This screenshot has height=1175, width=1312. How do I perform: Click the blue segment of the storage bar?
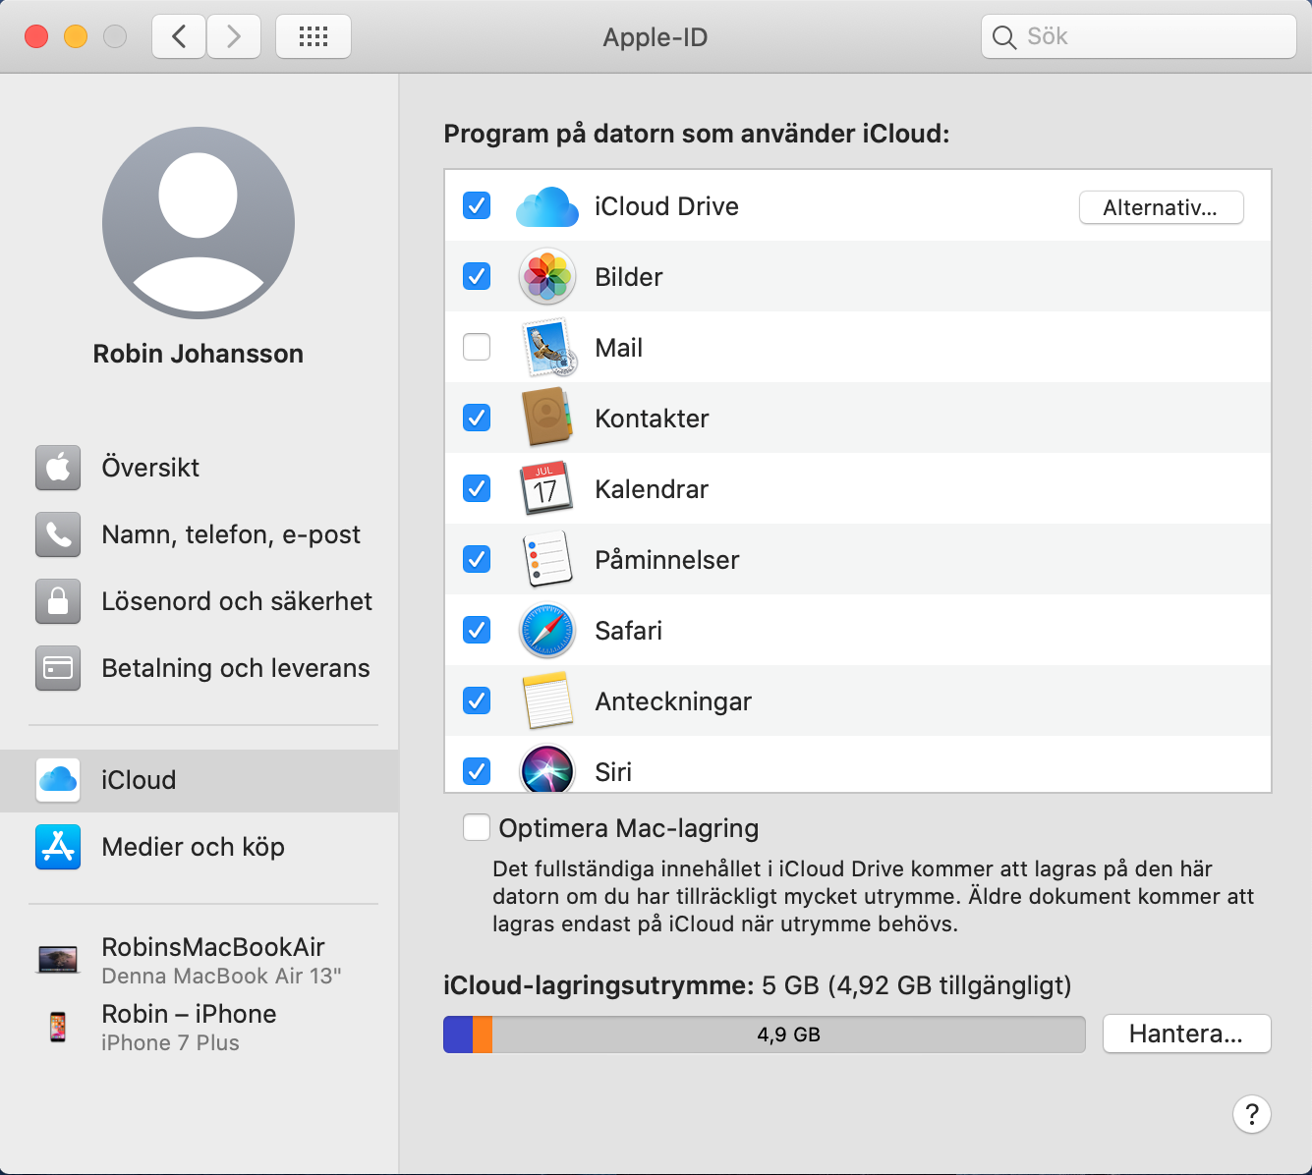pyautogui.click(x=458, y=1035)
